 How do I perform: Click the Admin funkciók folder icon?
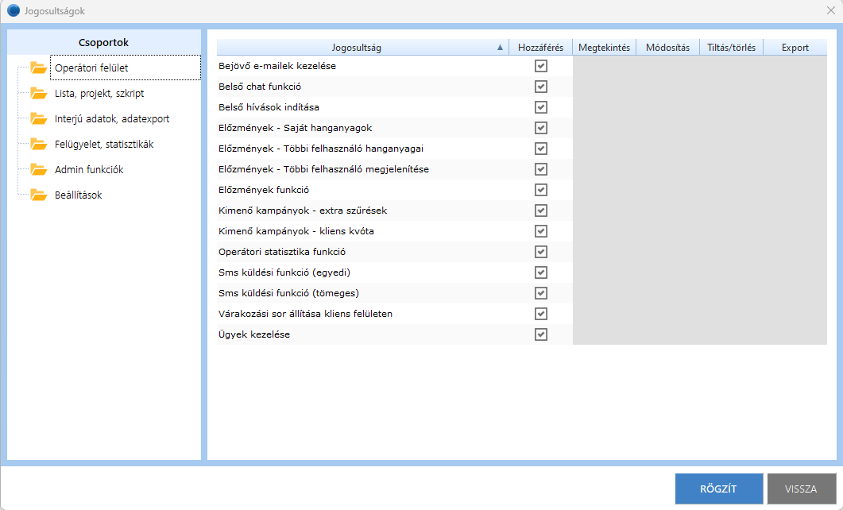(x=38, y=169)
